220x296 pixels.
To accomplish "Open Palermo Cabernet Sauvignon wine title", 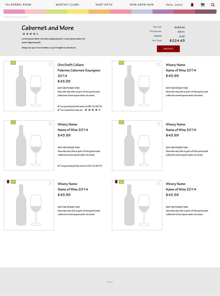I will (79, 70).
